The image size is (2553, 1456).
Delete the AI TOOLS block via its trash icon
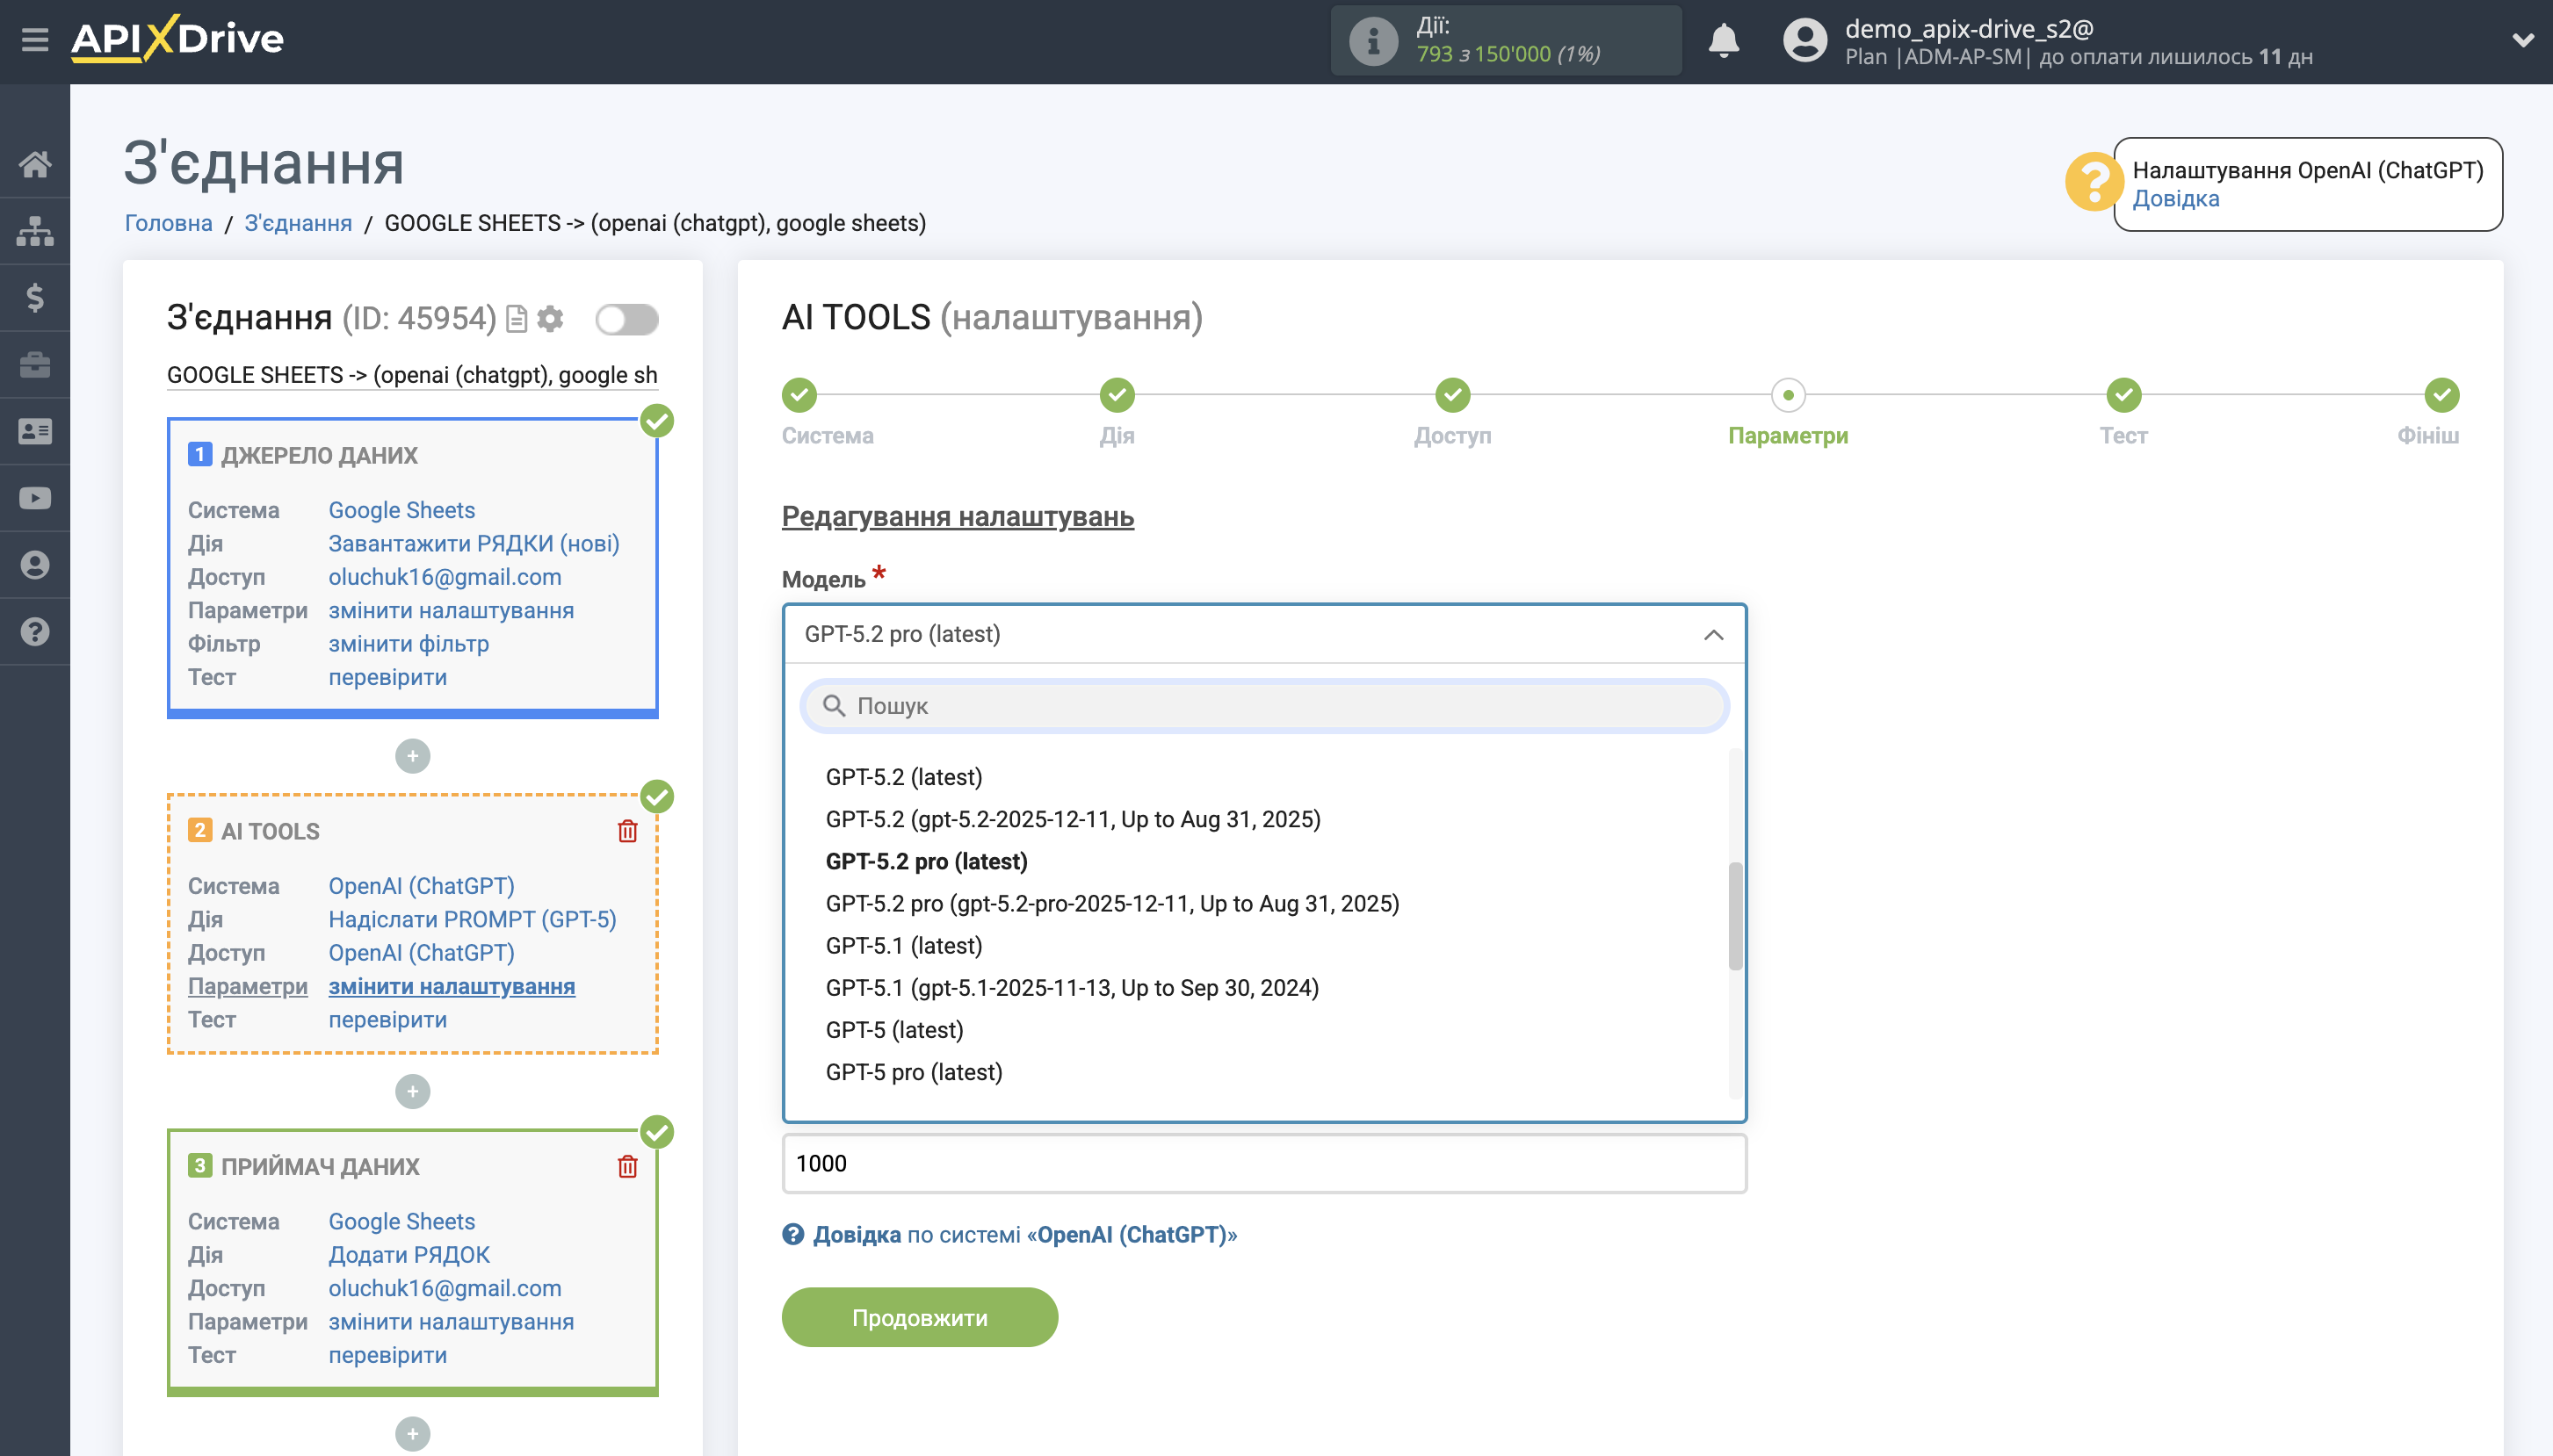[628, 830]
